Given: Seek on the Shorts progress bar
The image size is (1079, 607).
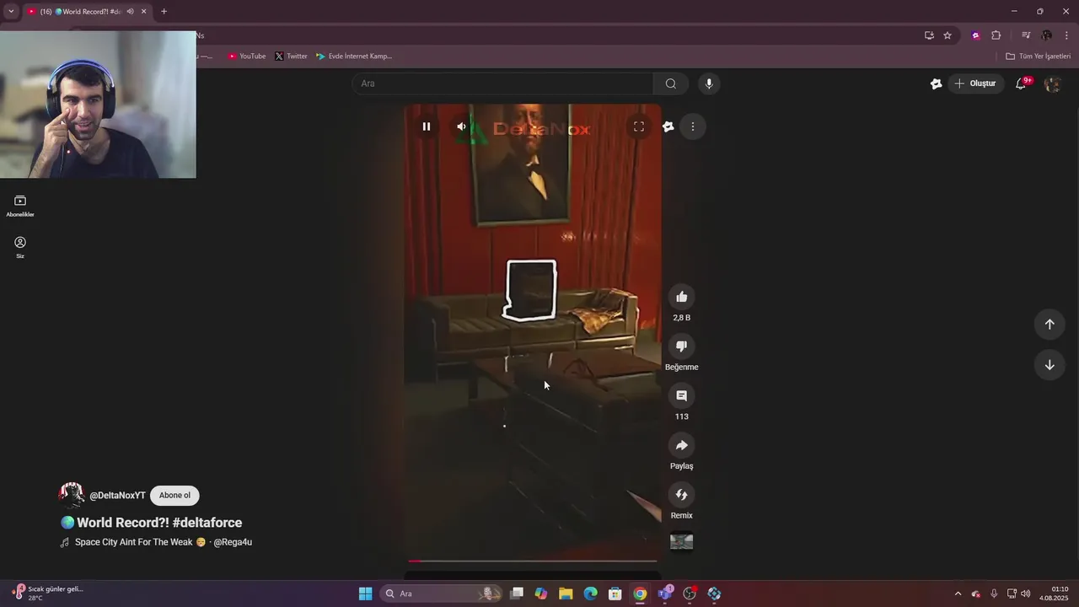Looking at the screenshot, I should coord(533,561).
